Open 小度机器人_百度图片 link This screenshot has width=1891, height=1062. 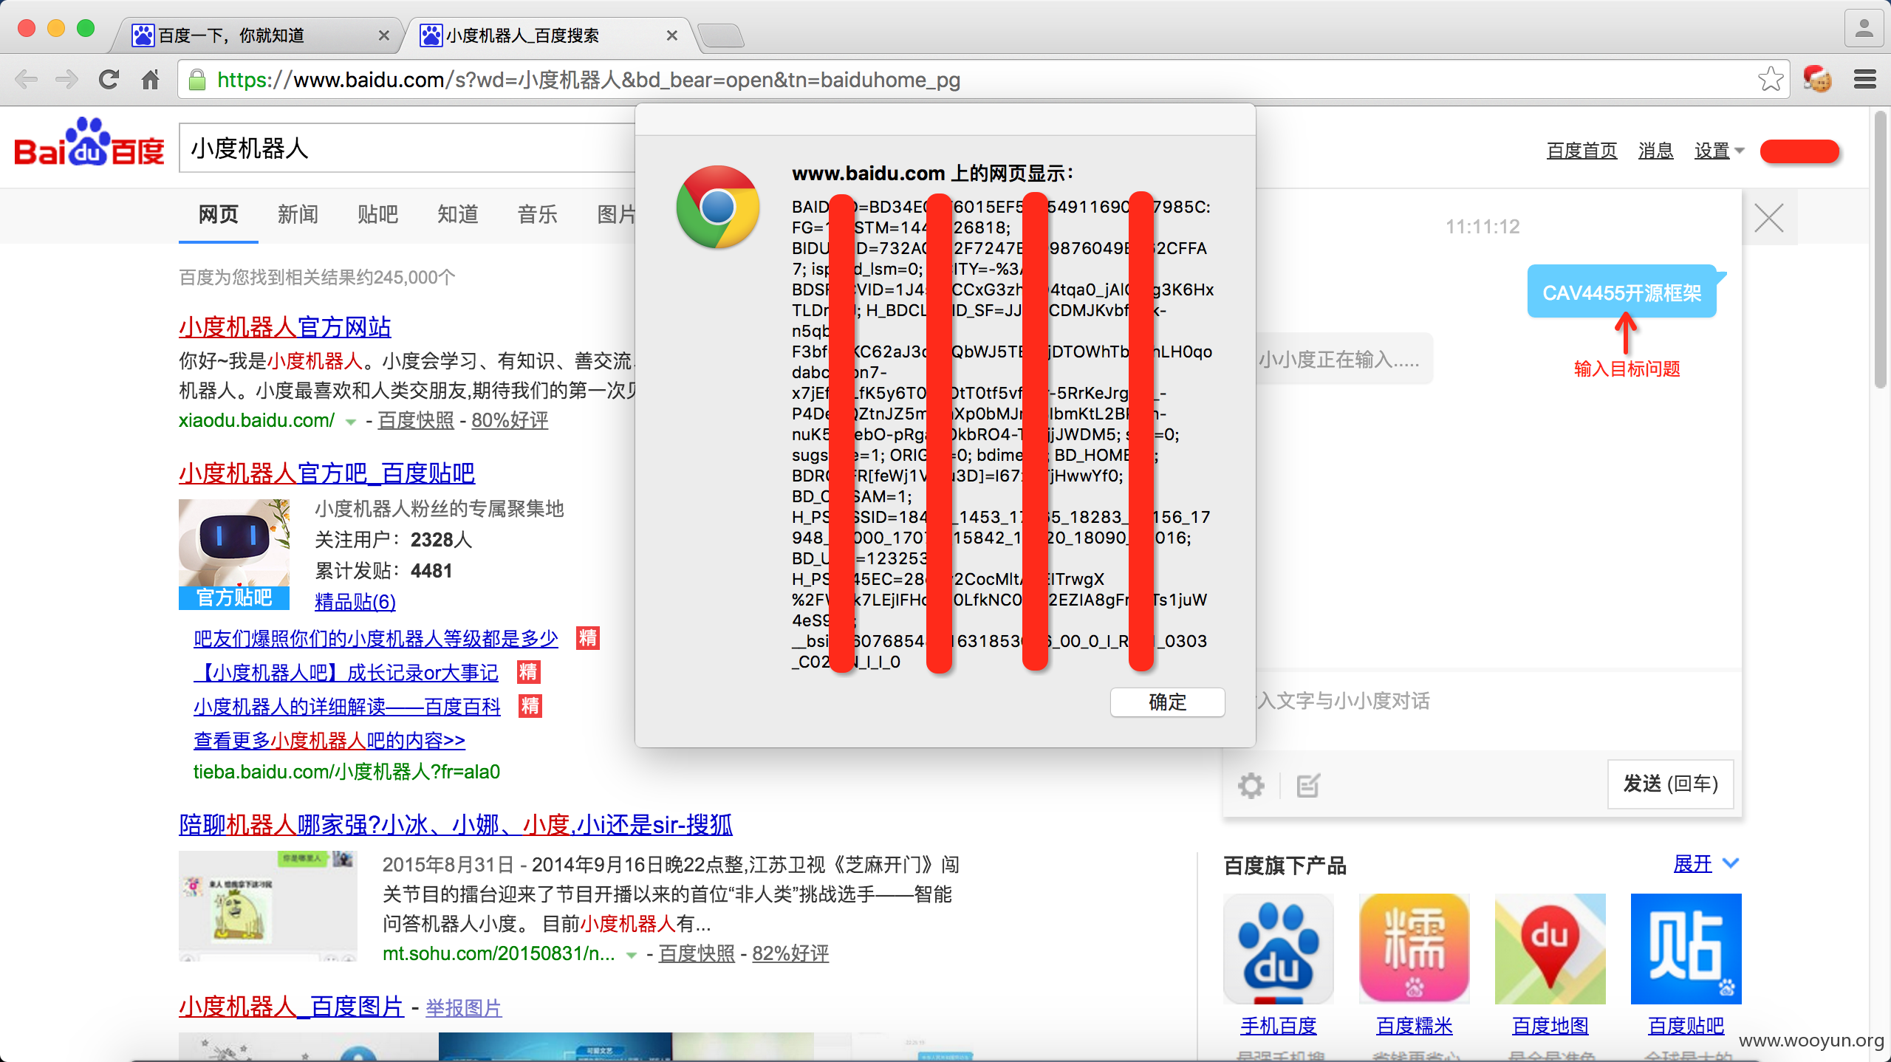[x=291, y=1006]
